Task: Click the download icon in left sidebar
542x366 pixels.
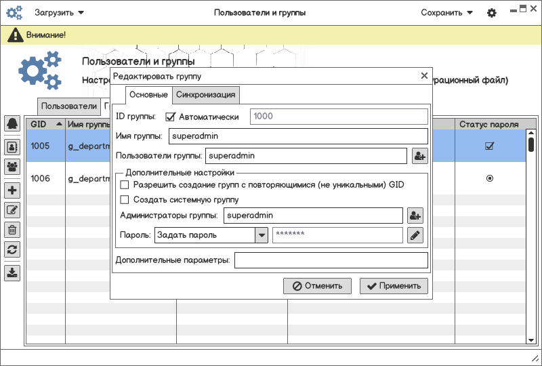Action: (12, 273)
